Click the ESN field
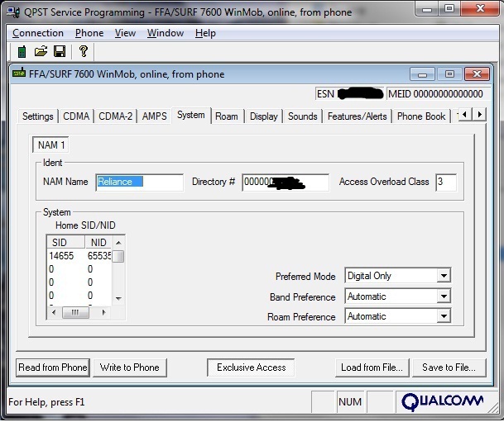This screenshot has width=504, height=422. point(350,94)
